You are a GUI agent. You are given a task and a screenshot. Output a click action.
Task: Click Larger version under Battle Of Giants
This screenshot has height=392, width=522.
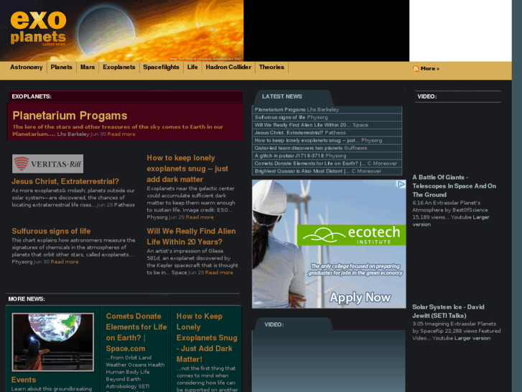[451, 221]
